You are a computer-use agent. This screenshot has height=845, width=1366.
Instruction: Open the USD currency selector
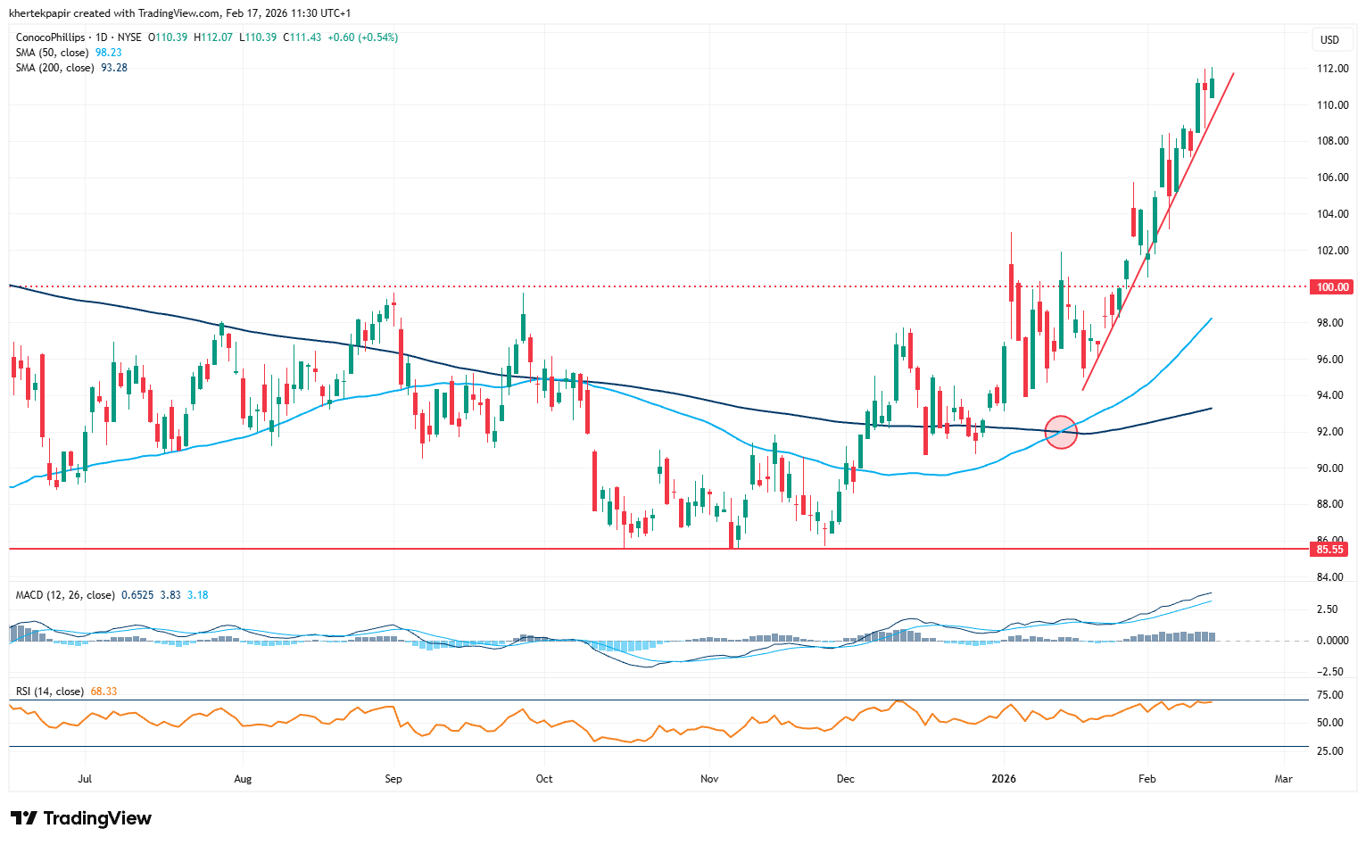pyautogui.click(x=1329, y=40)
